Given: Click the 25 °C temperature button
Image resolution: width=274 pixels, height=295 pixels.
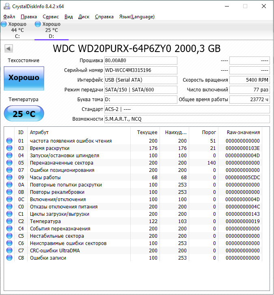Looking at the screenshot, I should (x=24, y=114).
